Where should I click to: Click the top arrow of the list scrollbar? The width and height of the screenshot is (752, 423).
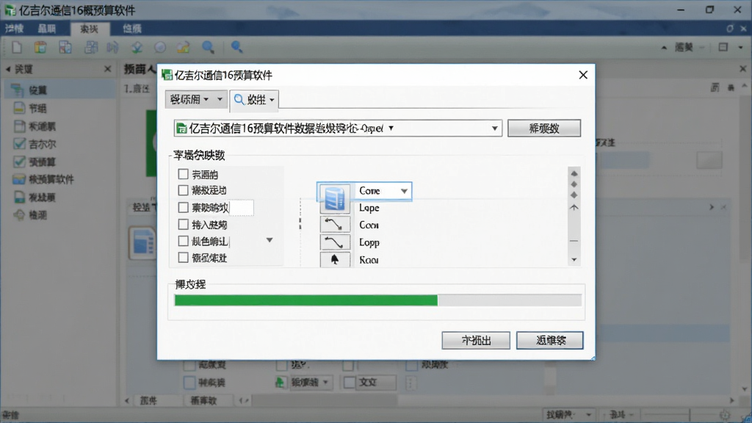click(574, 173)
